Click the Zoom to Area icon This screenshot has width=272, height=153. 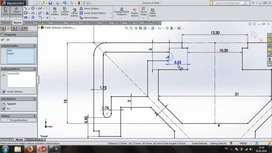131,28
